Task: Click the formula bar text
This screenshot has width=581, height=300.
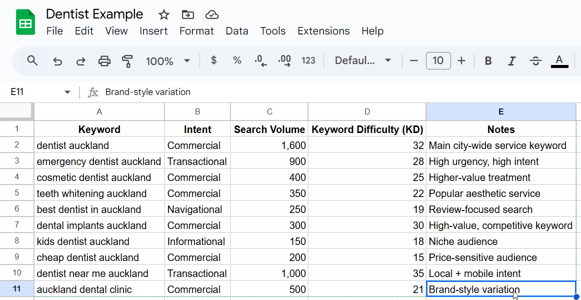Action: pyautogui.click(x=148, y=92)
